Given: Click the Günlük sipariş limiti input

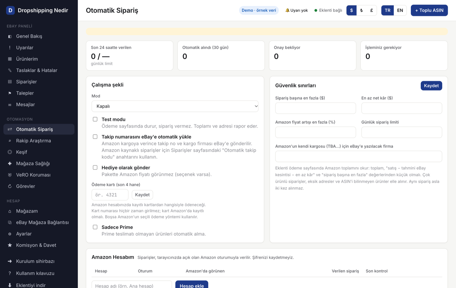Looking at the screenshot, I should (402, 132).
